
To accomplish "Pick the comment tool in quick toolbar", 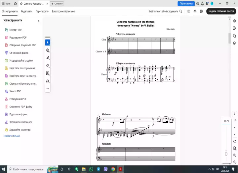I will pos(48,50).
